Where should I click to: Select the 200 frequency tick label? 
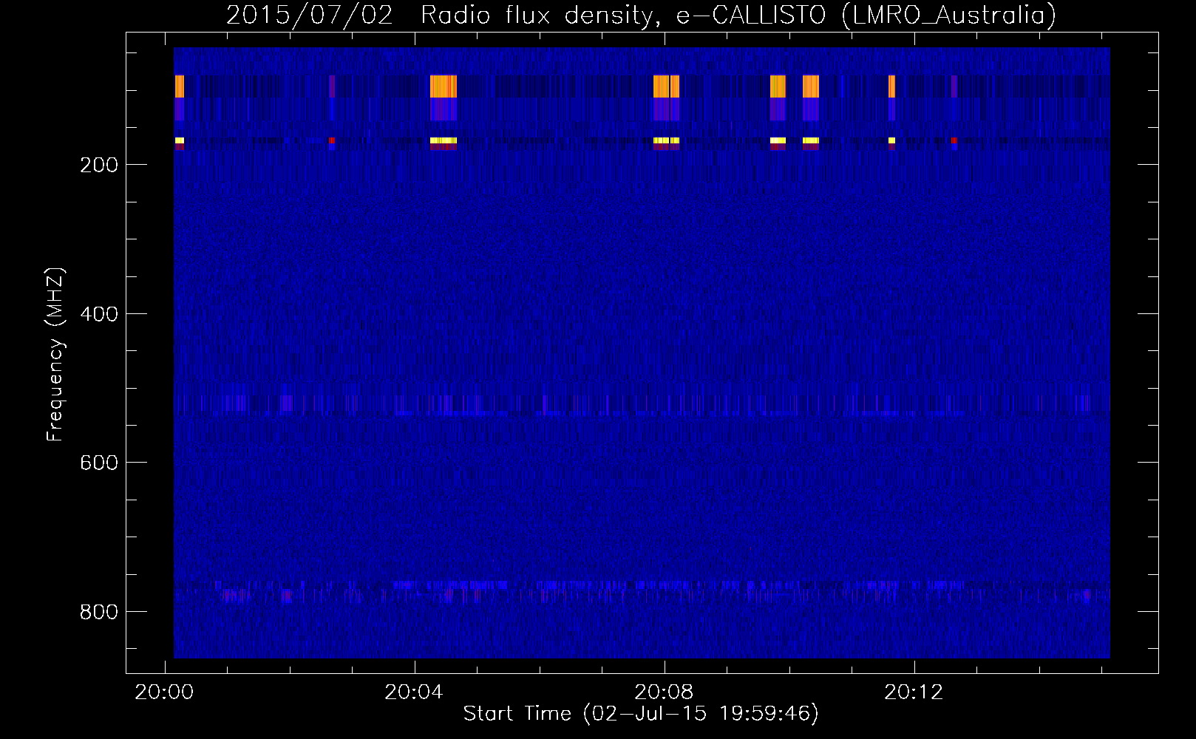coord(99,165)
